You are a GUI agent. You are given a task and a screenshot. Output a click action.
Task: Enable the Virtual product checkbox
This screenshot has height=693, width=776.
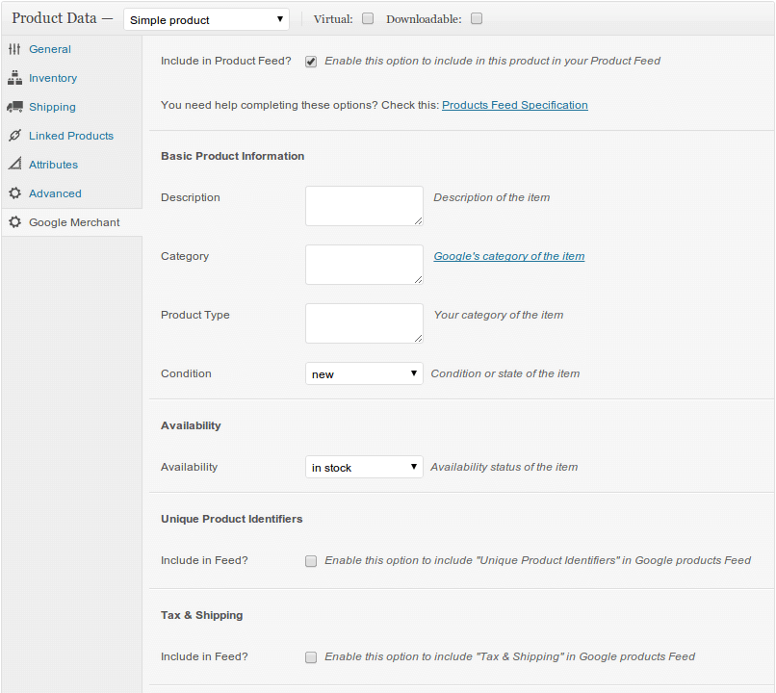pos(368,18)
